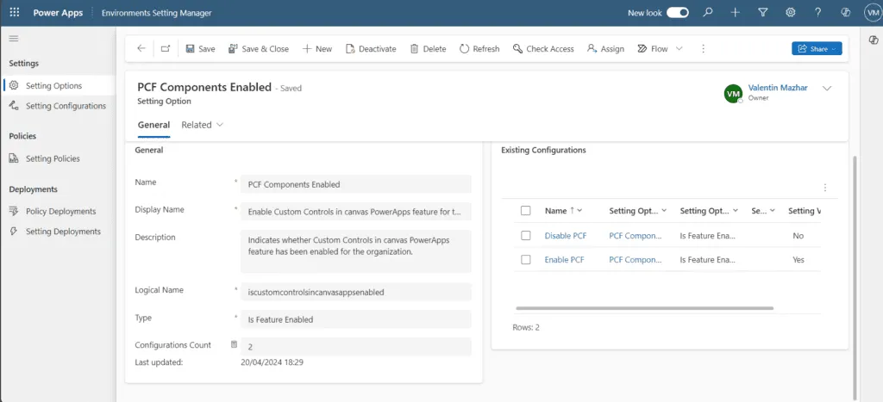Open the VM account avatar
The width and height of the screenshot is (883, 402).
click(873, 13)
